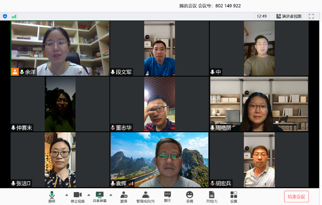Open manage members (管理成员) panel

145,197
